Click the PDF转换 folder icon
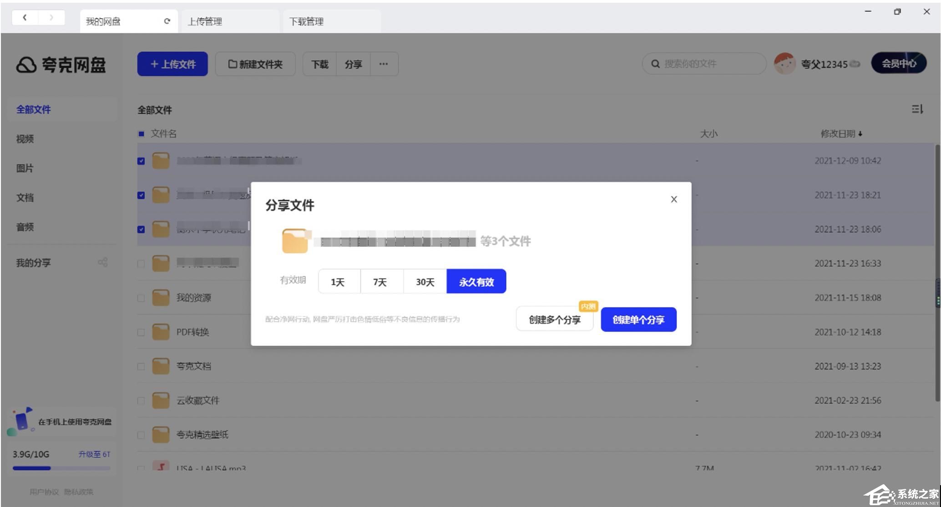941x507 pixels. (x=161, y=332)
